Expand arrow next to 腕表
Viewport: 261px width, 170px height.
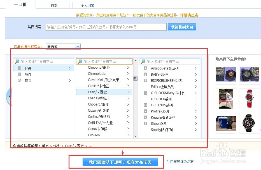point(70,81)
